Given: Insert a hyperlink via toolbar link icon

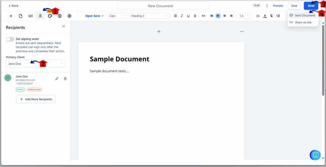Looking at the screenshot, I should pyautogui.click(x=203, y=16).
